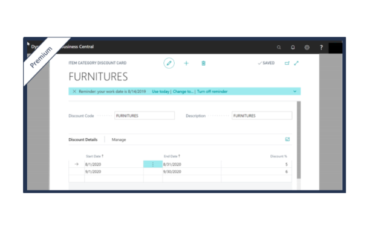Image resolution: width=369 pixels, height=230 pixels.
Task: Click the user account avatar in top bar
Action: click(335, 48)
